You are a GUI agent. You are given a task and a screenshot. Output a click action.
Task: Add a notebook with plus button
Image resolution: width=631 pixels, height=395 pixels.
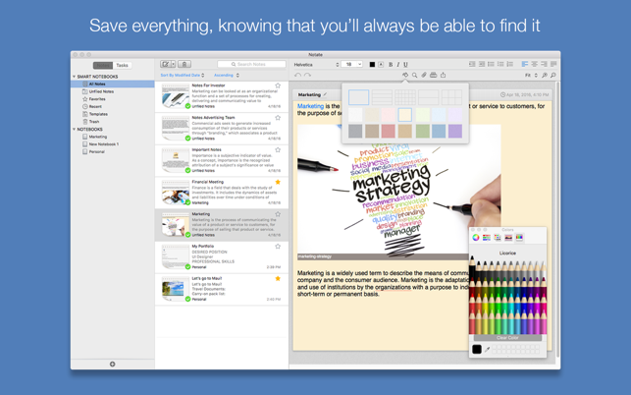(x=112, y=364)
